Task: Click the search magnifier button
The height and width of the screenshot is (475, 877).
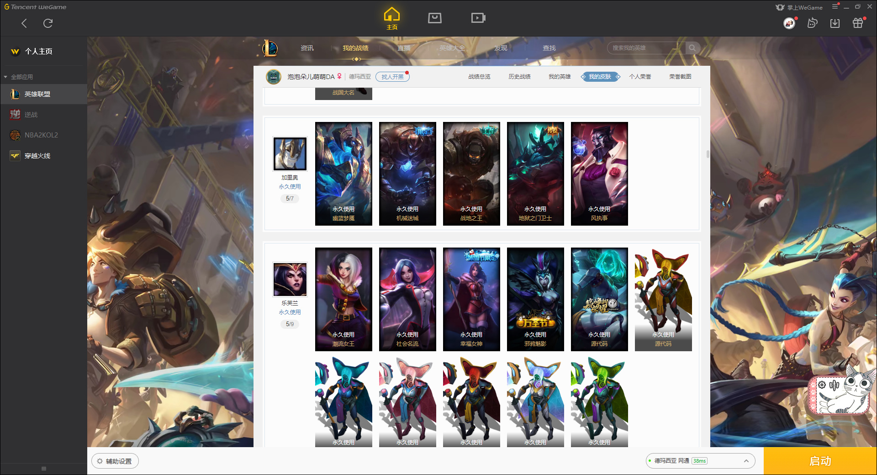Action: 692,48
